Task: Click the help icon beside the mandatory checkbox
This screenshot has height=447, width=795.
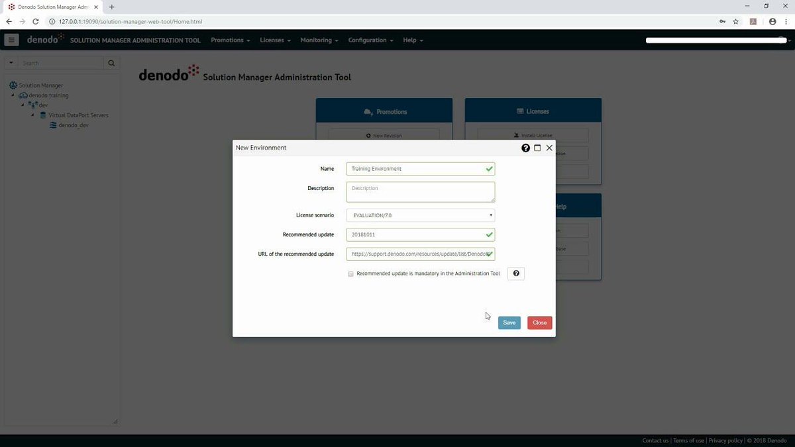Action: [x=515, y=273]
